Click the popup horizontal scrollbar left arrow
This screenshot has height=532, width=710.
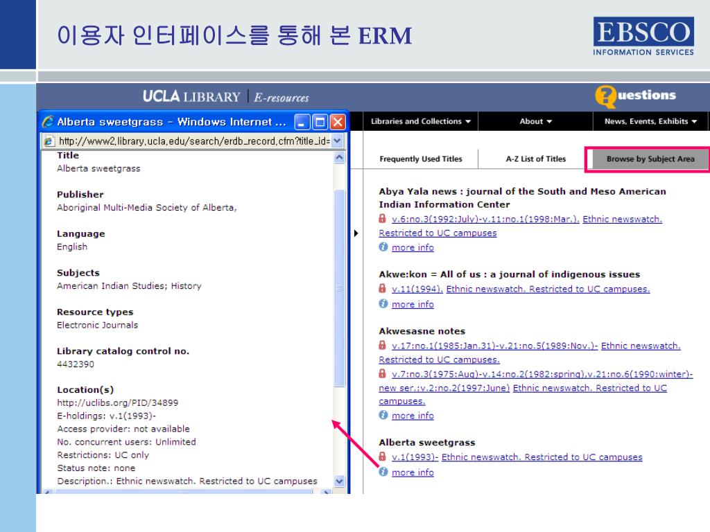(x=48, y=492)
